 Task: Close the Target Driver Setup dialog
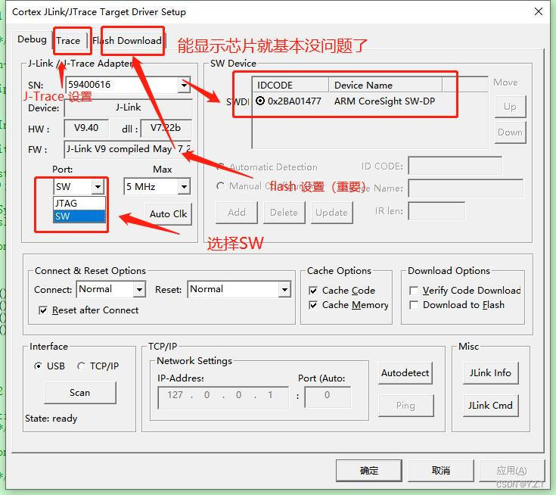coord(539,11)
